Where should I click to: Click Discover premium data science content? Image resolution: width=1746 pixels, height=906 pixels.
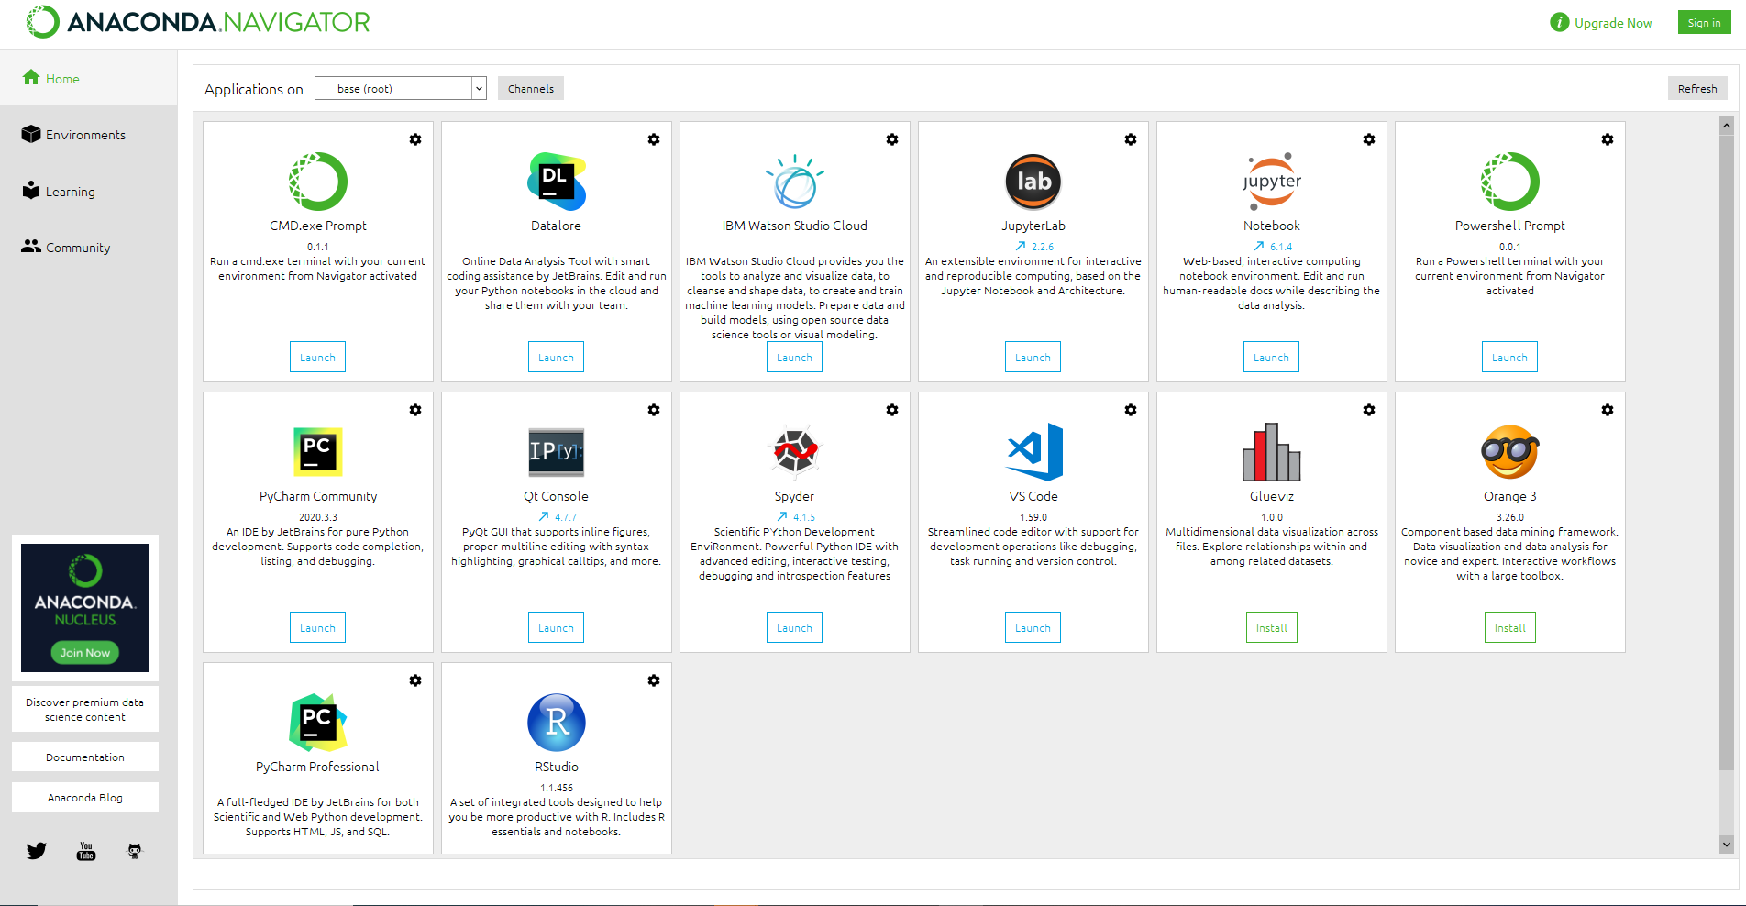85,709
